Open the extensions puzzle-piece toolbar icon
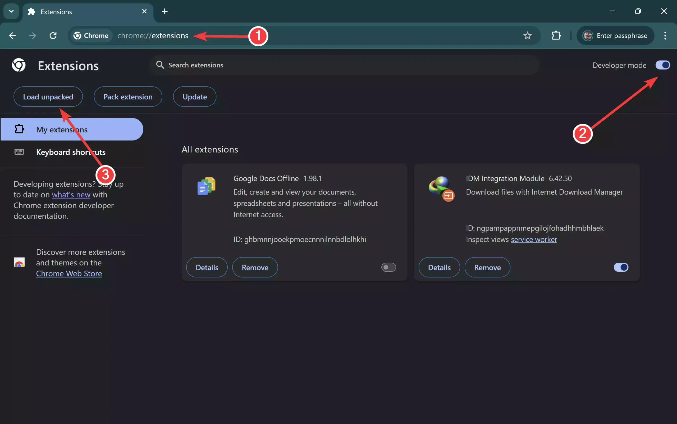The image size is (677, 424). (x=556, y=36)
